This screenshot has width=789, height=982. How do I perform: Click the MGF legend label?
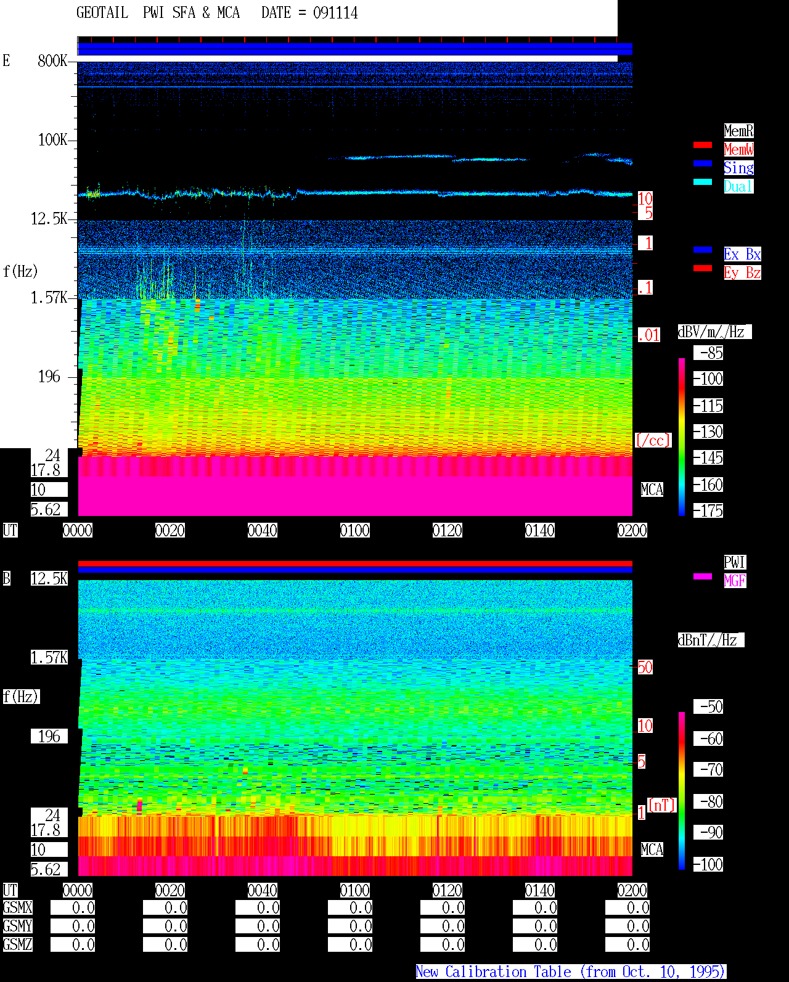tap(735, 581)
